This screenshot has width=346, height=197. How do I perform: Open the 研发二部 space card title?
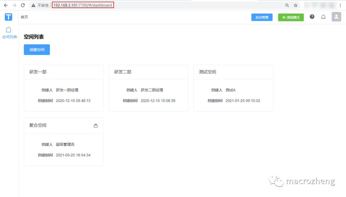(x=123, y=72)
